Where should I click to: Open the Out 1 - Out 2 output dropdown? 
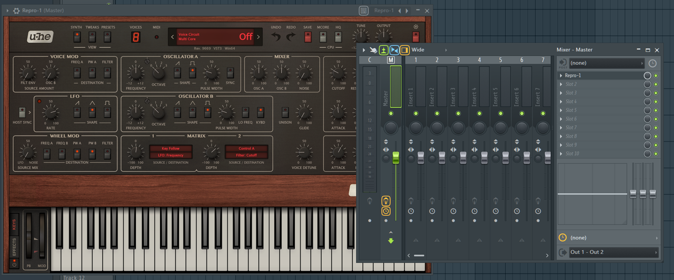coord(614,252)
